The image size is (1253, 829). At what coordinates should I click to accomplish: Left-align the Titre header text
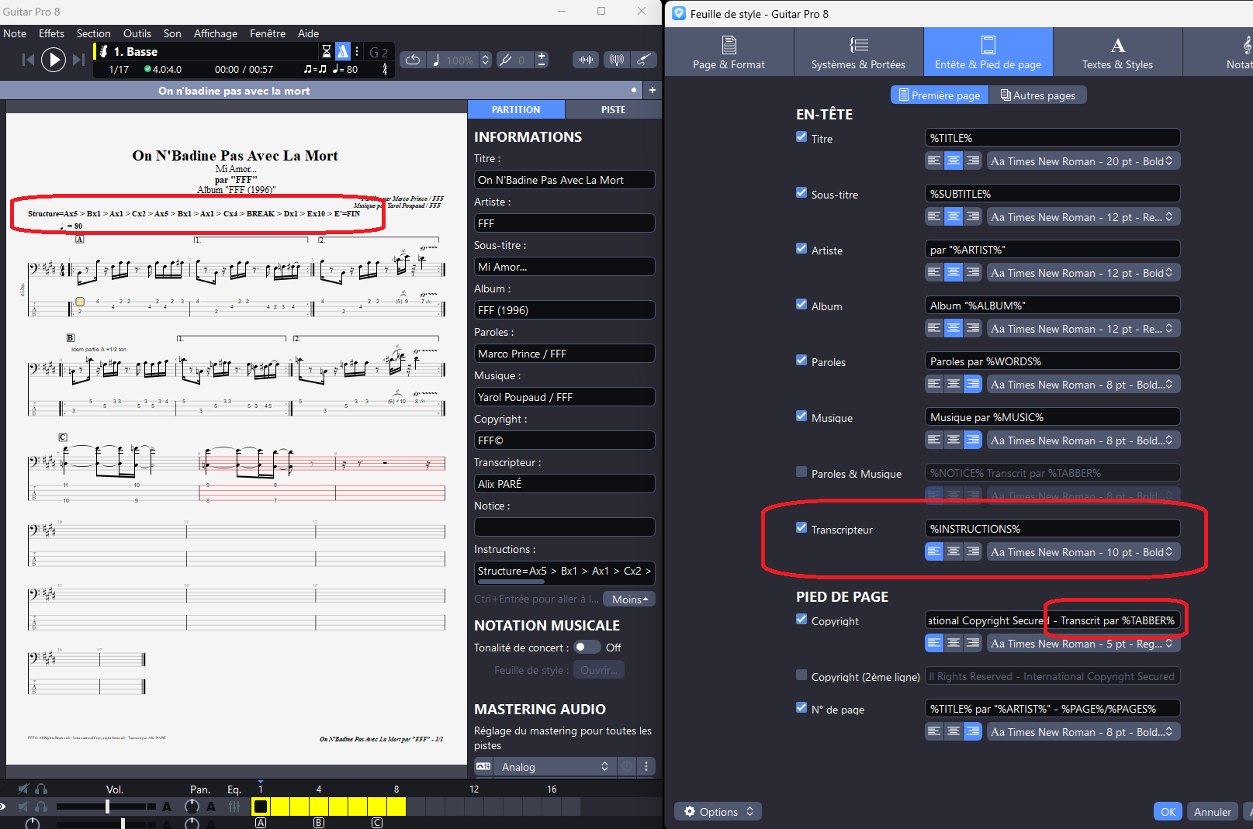934,161
